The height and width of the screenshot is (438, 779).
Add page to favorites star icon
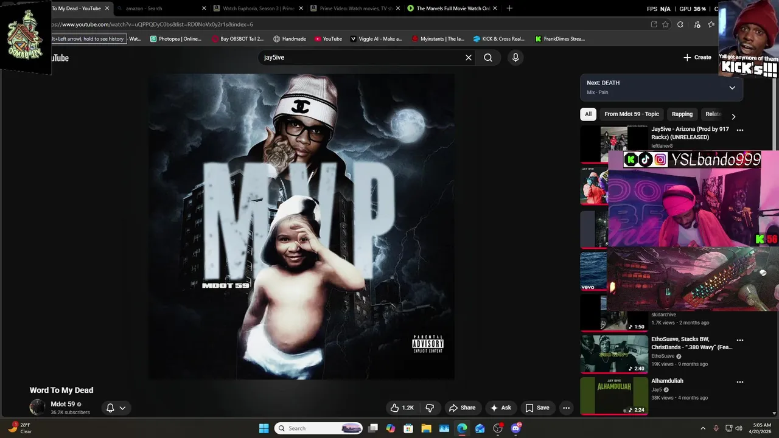[x=665, y=24]
